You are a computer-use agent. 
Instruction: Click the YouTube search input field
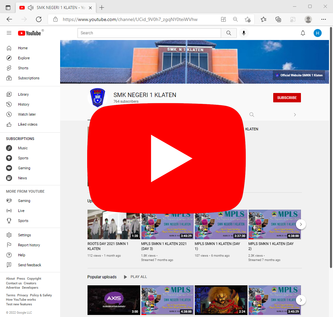click(149, 33)
